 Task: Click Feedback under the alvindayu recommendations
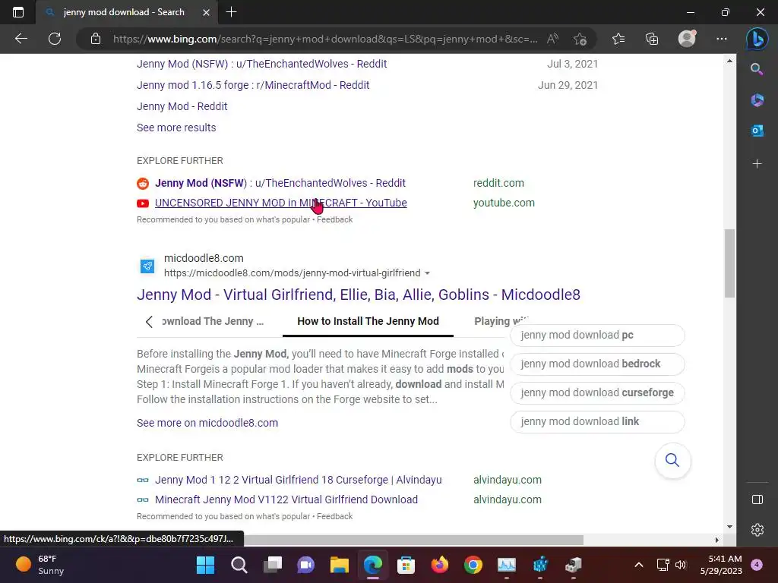tap(334, 516)
